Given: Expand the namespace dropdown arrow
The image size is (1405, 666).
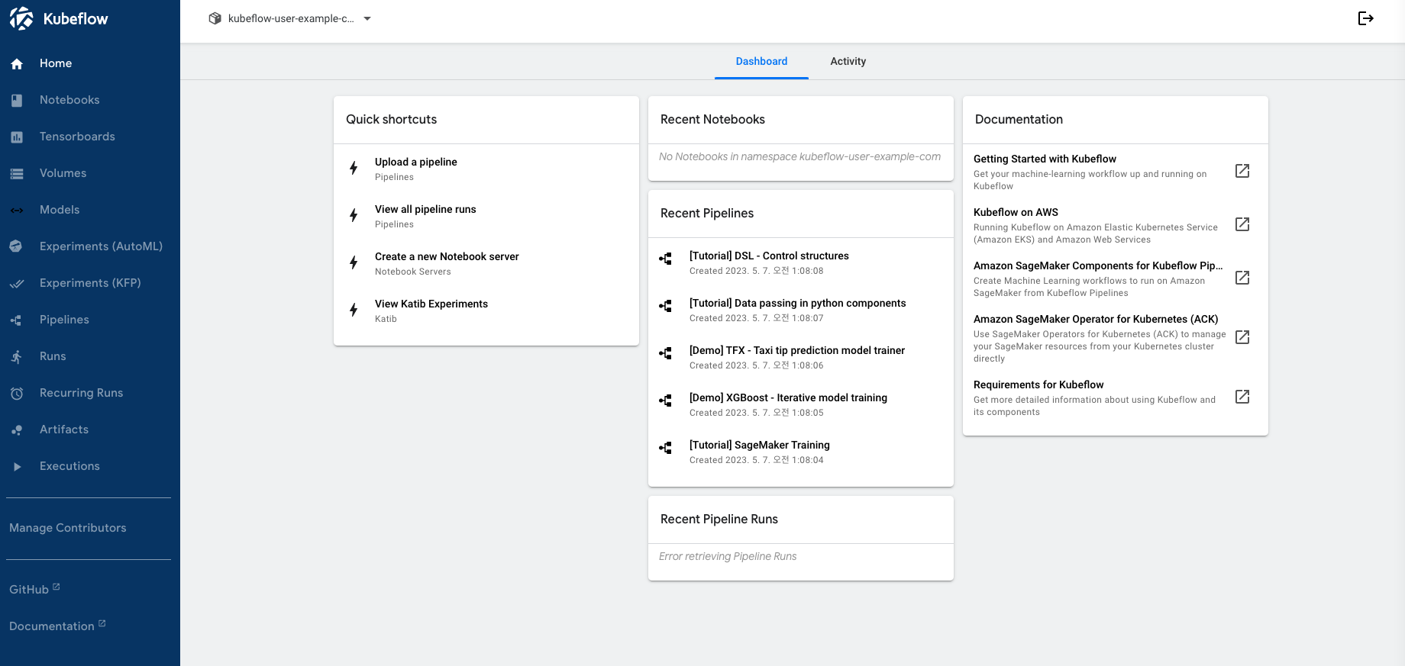Looking at the screenshot, I should click(x=367, y=19).
